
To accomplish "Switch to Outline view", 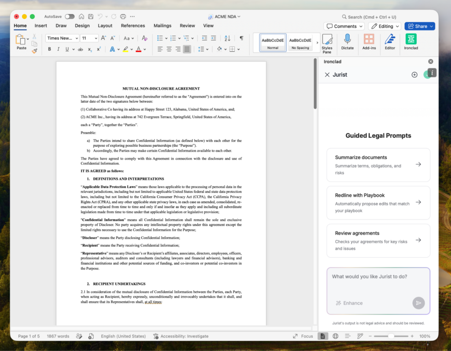I will click(348, 336).
